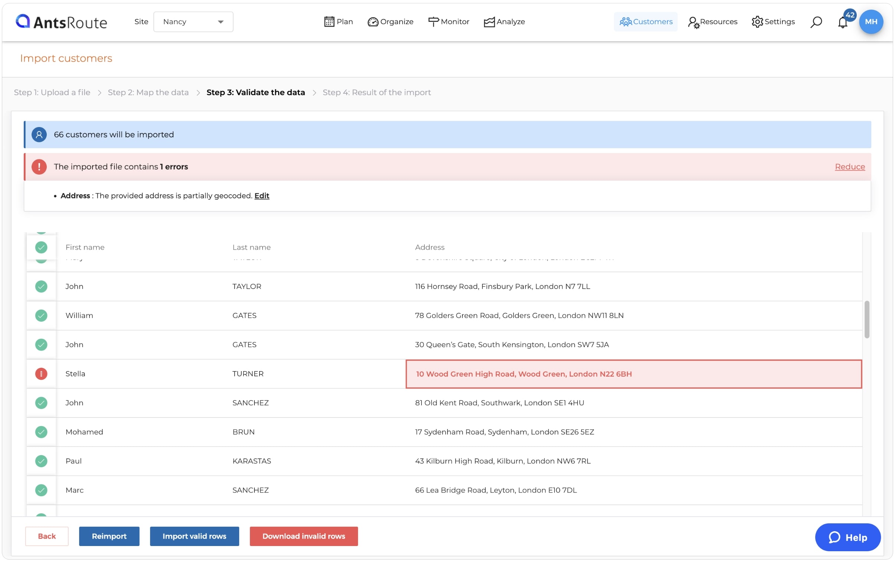The width and height of the screenshot is (895, 562).
Task: Click the Stella first name cell
Action: click(x=75, y=374)
